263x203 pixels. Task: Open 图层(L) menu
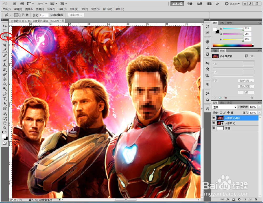[40, 9]
